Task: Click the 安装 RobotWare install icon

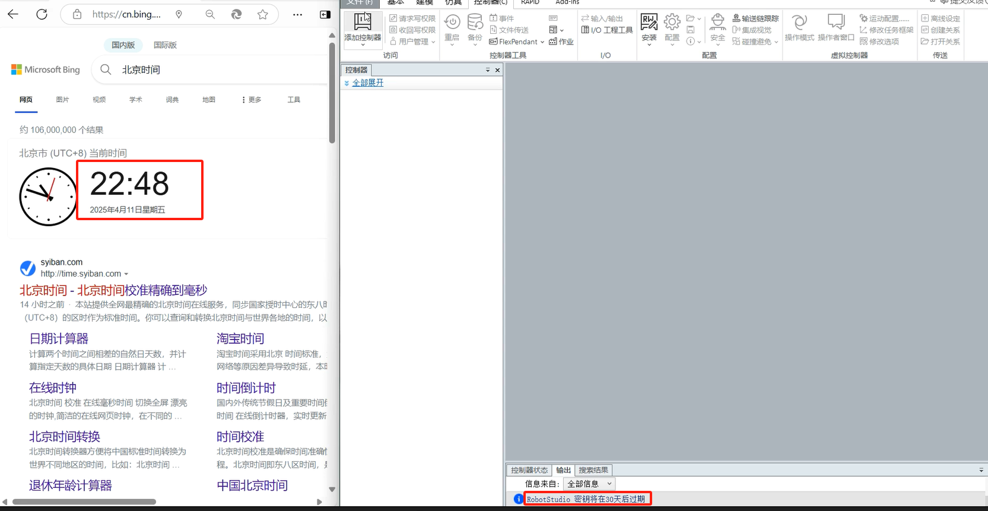Action: click(x=649, y=23)
